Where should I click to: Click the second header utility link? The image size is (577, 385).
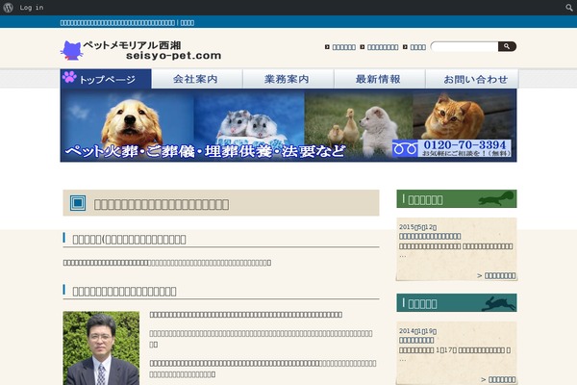tap(383, 47)
